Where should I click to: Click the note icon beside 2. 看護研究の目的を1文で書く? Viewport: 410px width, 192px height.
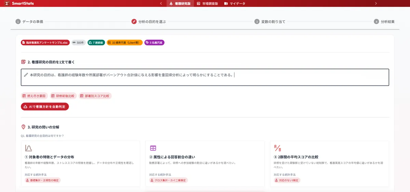pyautogui.click(x=23, y=62)
